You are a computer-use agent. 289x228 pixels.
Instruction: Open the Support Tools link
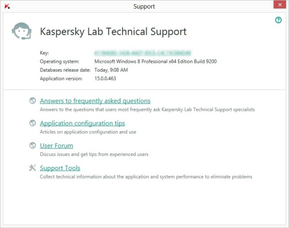click(60, 168)
